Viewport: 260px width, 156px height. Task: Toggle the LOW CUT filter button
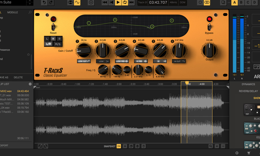point(84,61)
